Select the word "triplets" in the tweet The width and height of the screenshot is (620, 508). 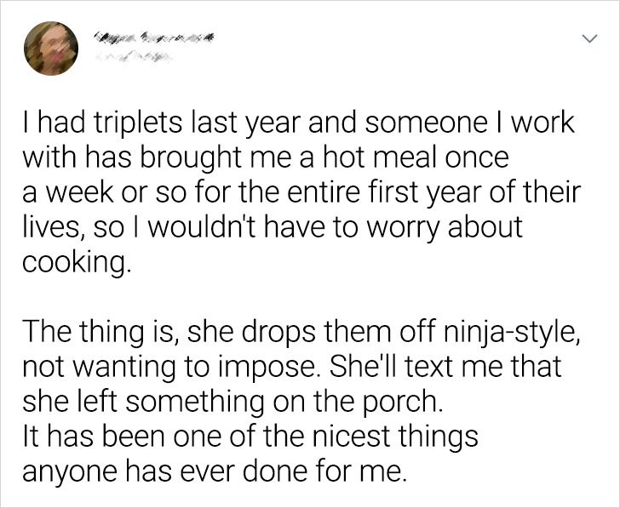point(138,123)
